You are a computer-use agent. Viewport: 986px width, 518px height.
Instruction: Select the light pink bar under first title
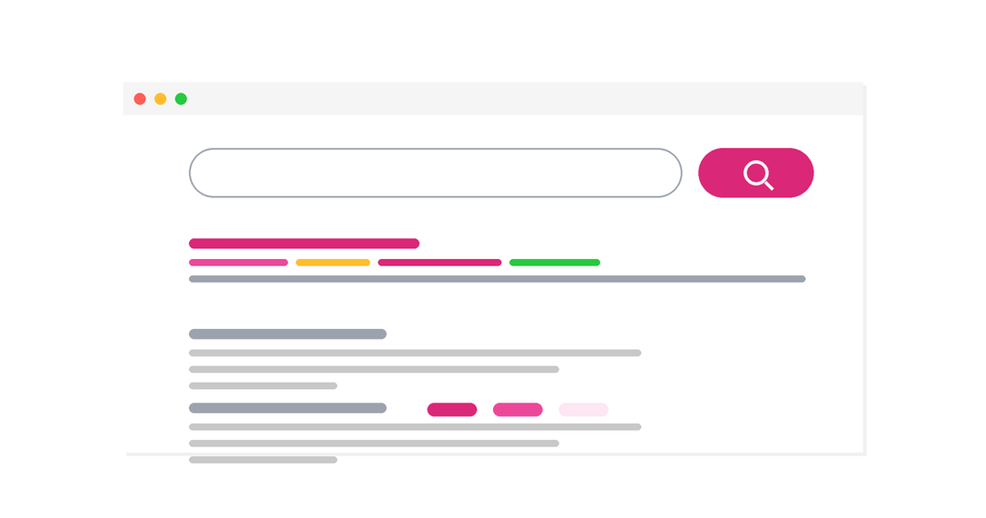[238, 263]
